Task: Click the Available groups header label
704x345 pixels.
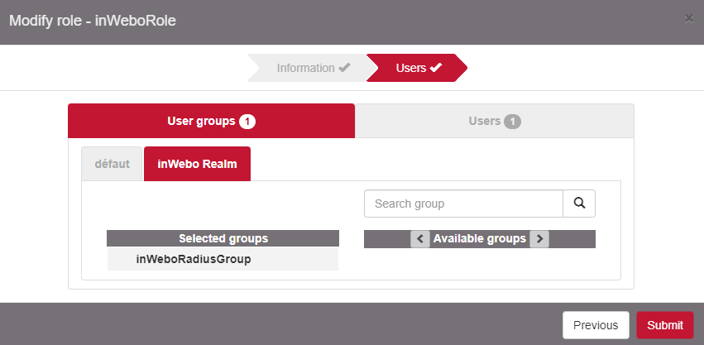Action: point(480,238)
